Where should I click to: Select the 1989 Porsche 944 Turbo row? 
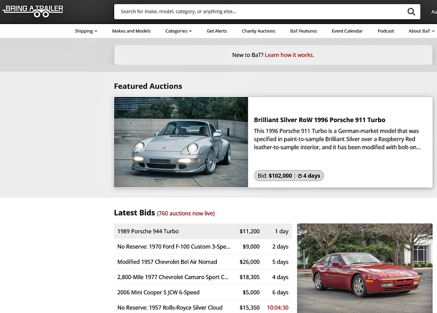pyautogui.click(x=203, y=231)
